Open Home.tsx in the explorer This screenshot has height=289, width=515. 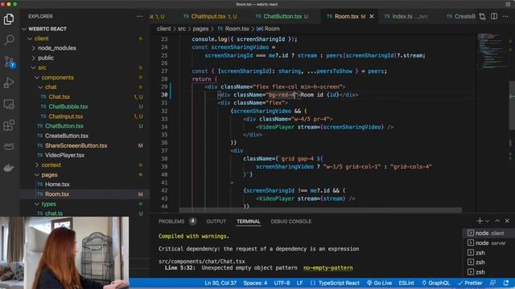coord(84,185)
